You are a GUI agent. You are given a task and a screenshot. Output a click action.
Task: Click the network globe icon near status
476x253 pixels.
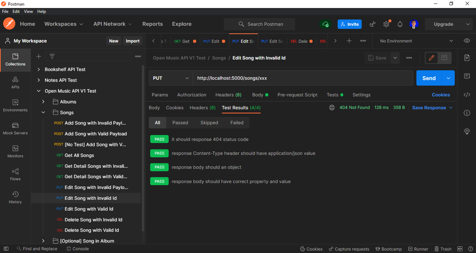(332, 108)
